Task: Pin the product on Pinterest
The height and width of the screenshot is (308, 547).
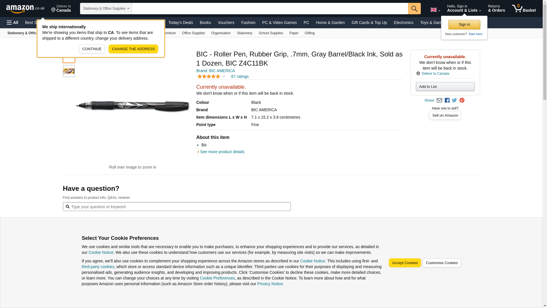Action: 462,100
